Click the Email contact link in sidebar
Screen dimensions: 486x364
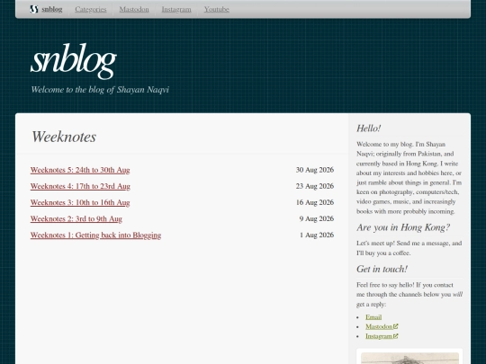(373, 317)
